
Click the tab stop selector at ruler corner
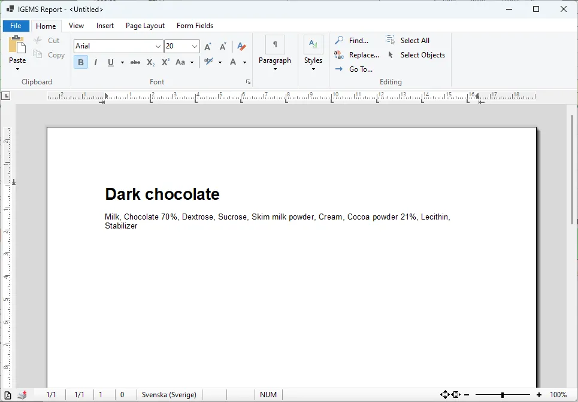point(6,96)
